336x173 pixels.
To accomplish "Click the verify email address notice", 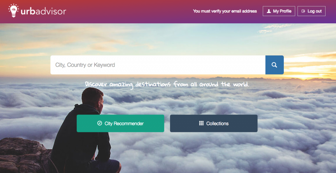I will [225, 11].
